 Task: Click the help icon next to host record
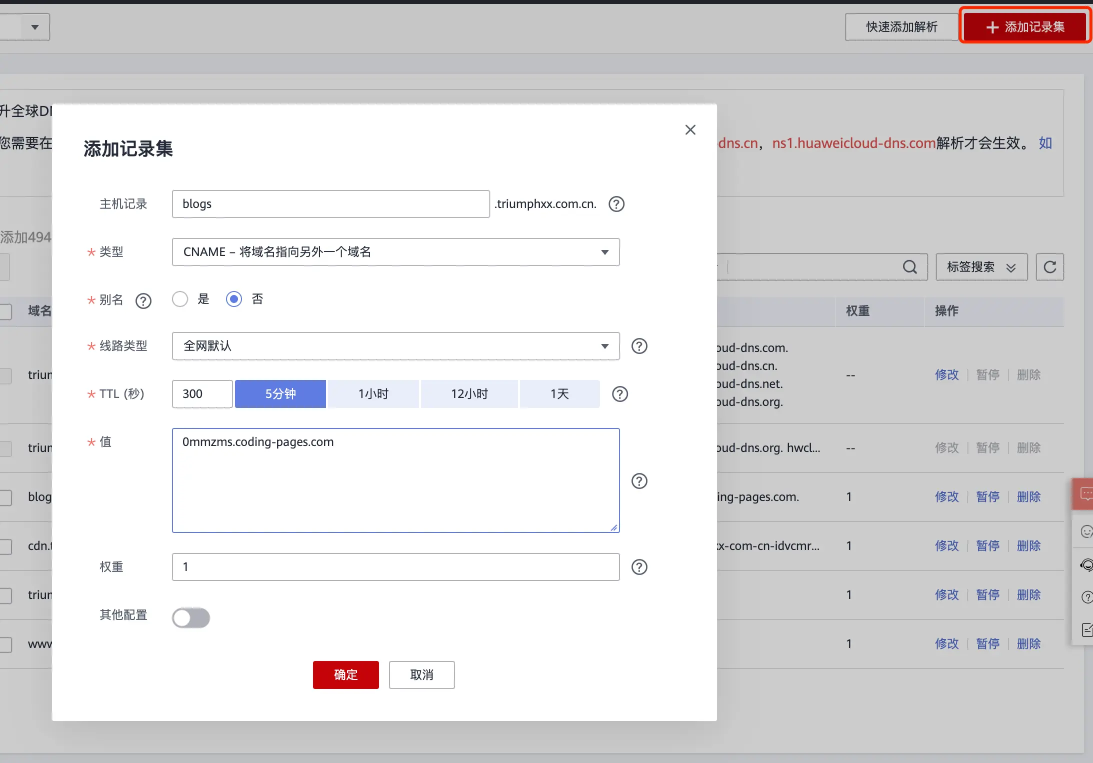tap(616, 204)
